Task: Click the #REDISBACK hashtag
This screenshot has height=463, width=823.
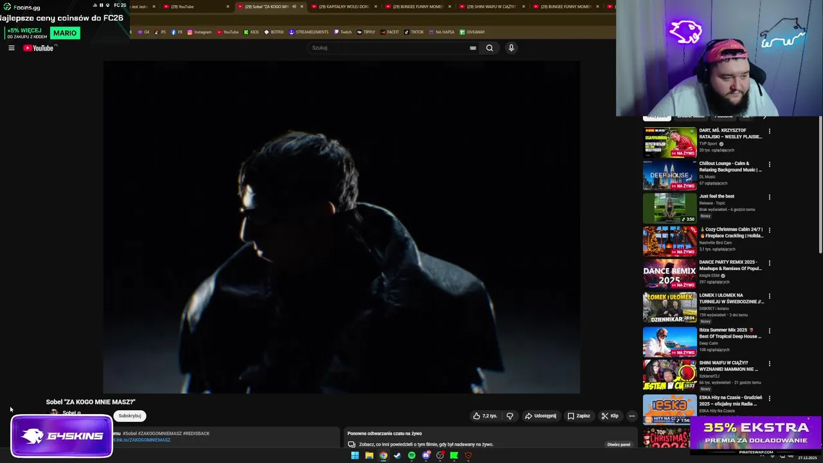Action: [x=196, y=433]
